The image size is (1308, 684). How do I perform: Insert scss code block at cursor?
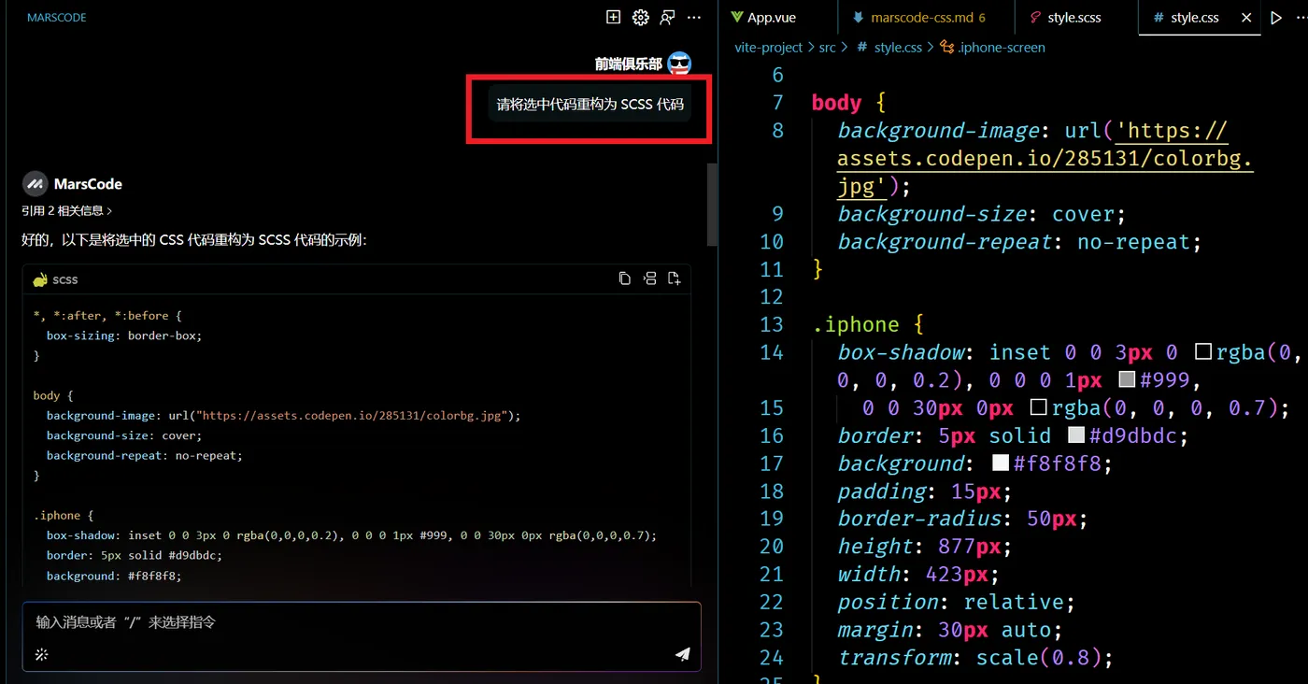pyautogui.click(x=649, y=278)
